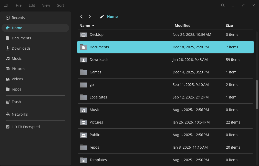Click the Home breadcrumb in the path bar
Viewport: 259px width, 166px height.
click(112, 16)
